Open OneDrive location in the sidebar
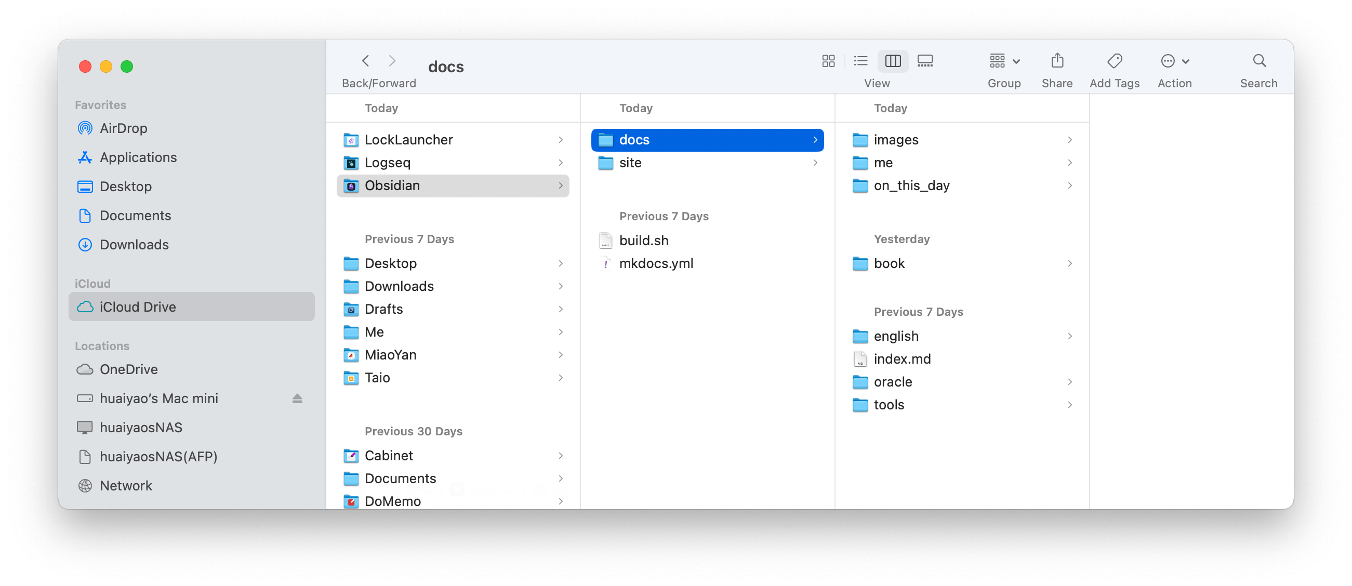Viewport: 1352px width, 586px height. (x=192, y=369)
